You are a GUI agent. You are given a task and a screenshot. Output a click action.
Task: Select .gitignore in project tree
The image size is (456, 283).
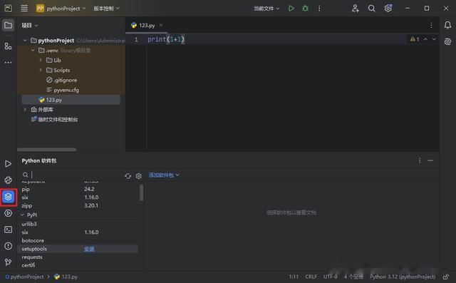pyautogui.click(x=62, y=80)
